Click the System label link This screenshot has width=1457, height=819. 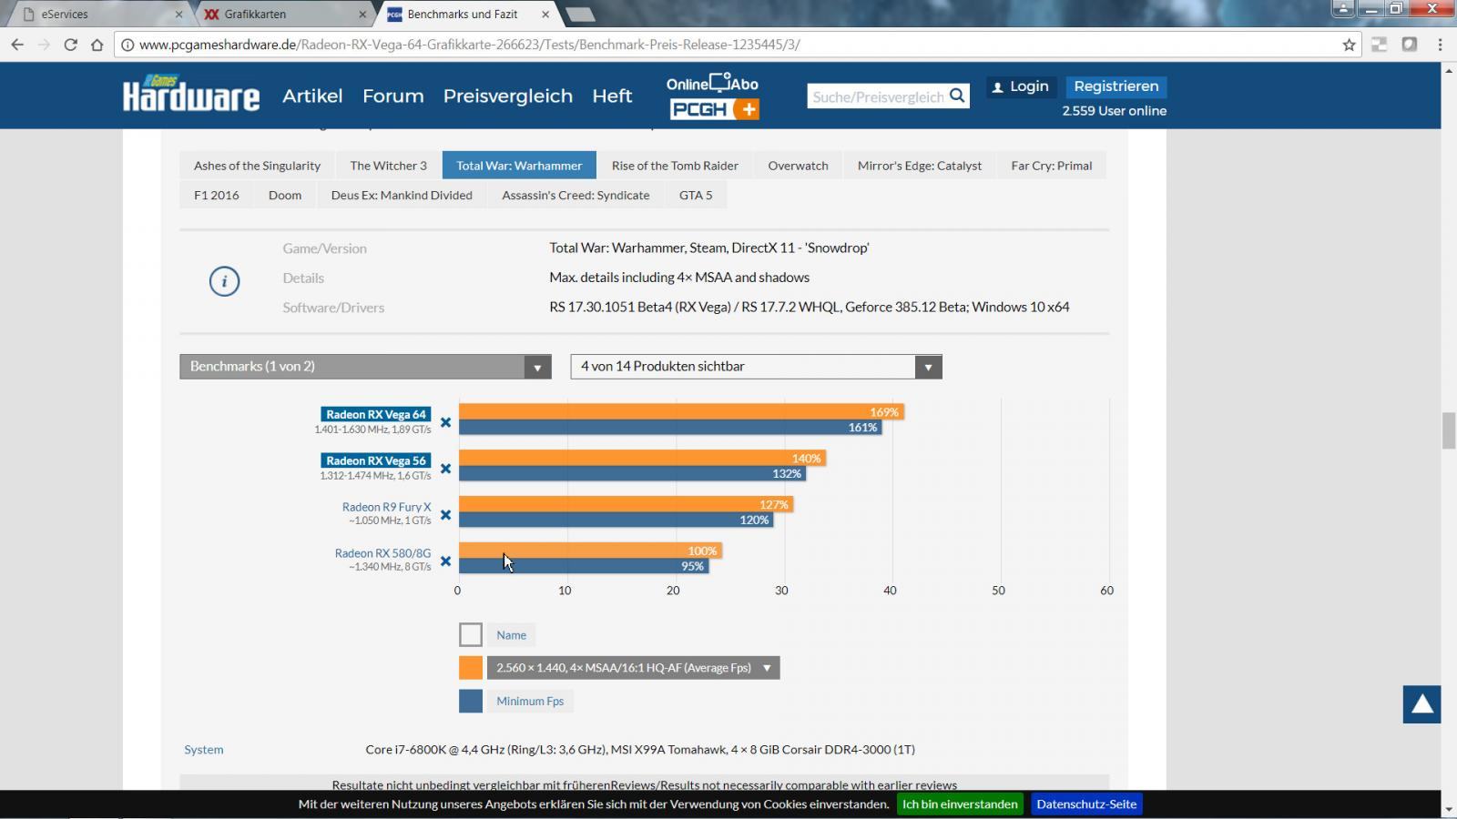coord(204,750)
